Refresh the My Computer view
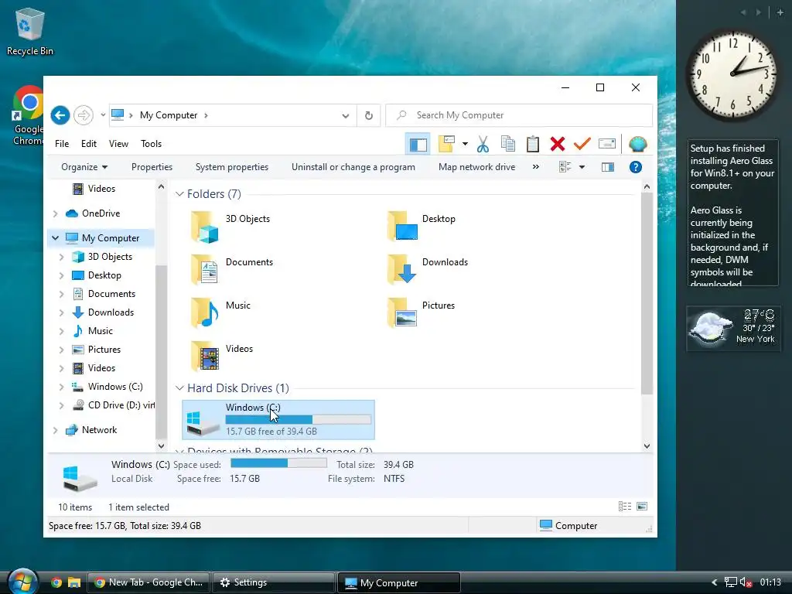 tap(369, 116)
